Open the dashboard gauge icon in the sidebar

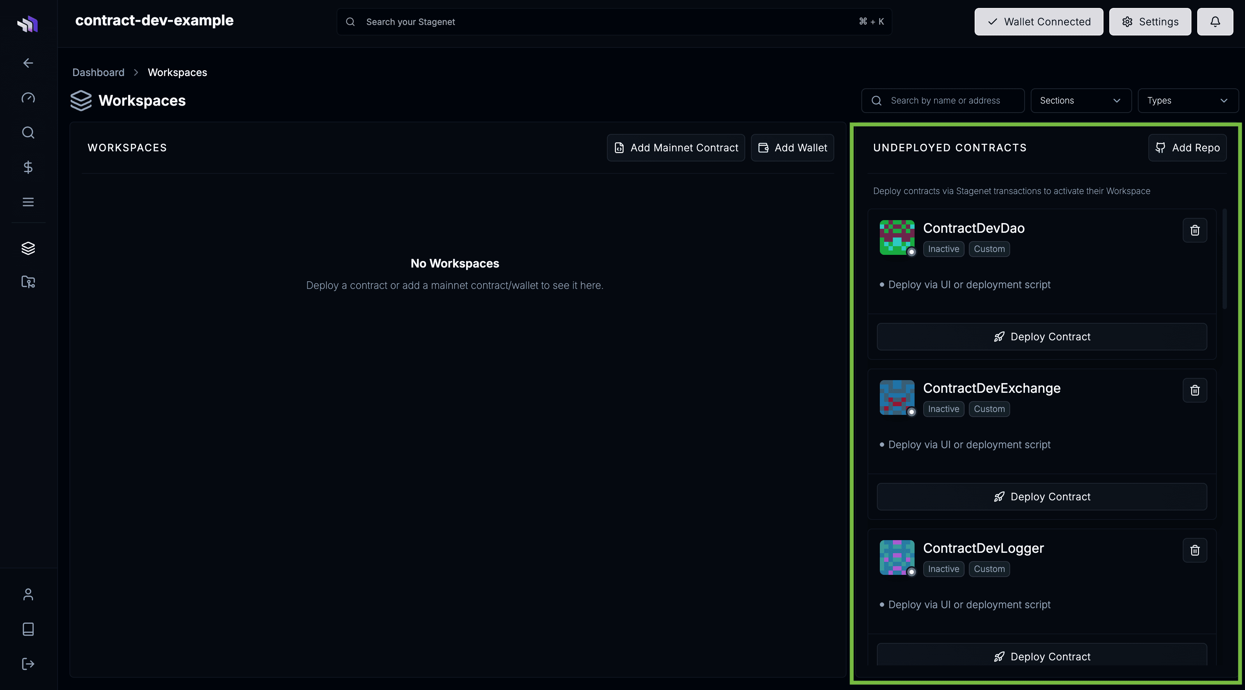point(28,98)
